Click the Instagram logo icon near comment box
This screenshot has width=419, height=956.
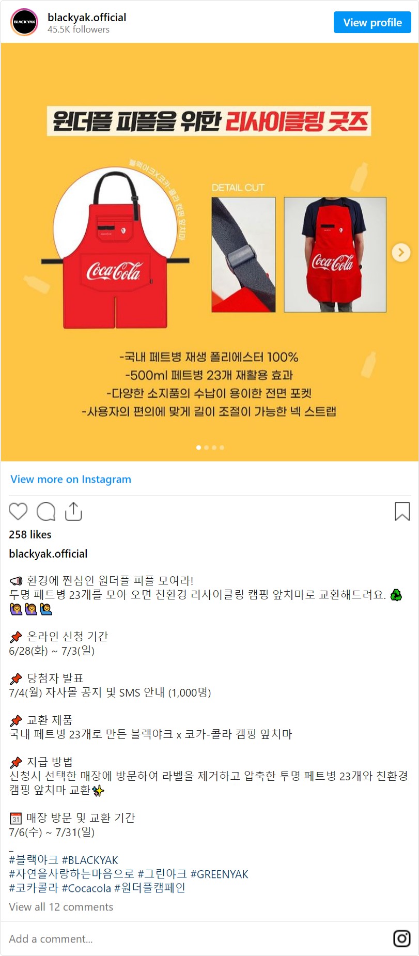(x=401, y=938)
